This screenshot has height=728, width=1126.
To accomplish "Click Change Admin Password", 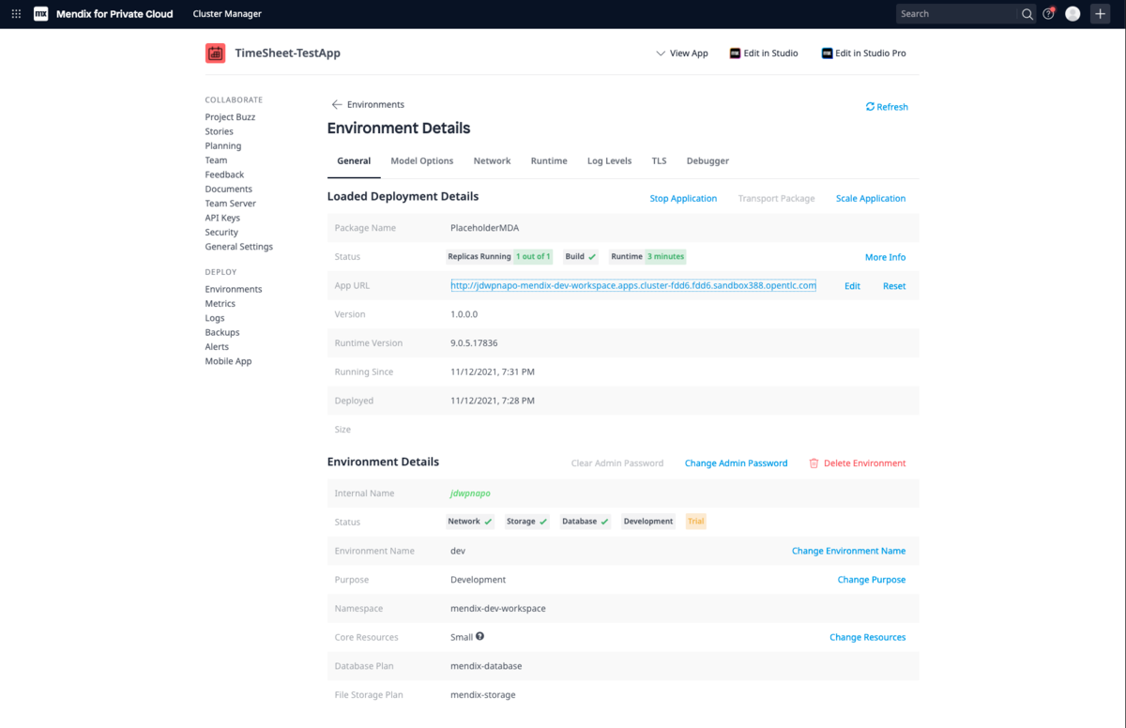I will 736,463.
